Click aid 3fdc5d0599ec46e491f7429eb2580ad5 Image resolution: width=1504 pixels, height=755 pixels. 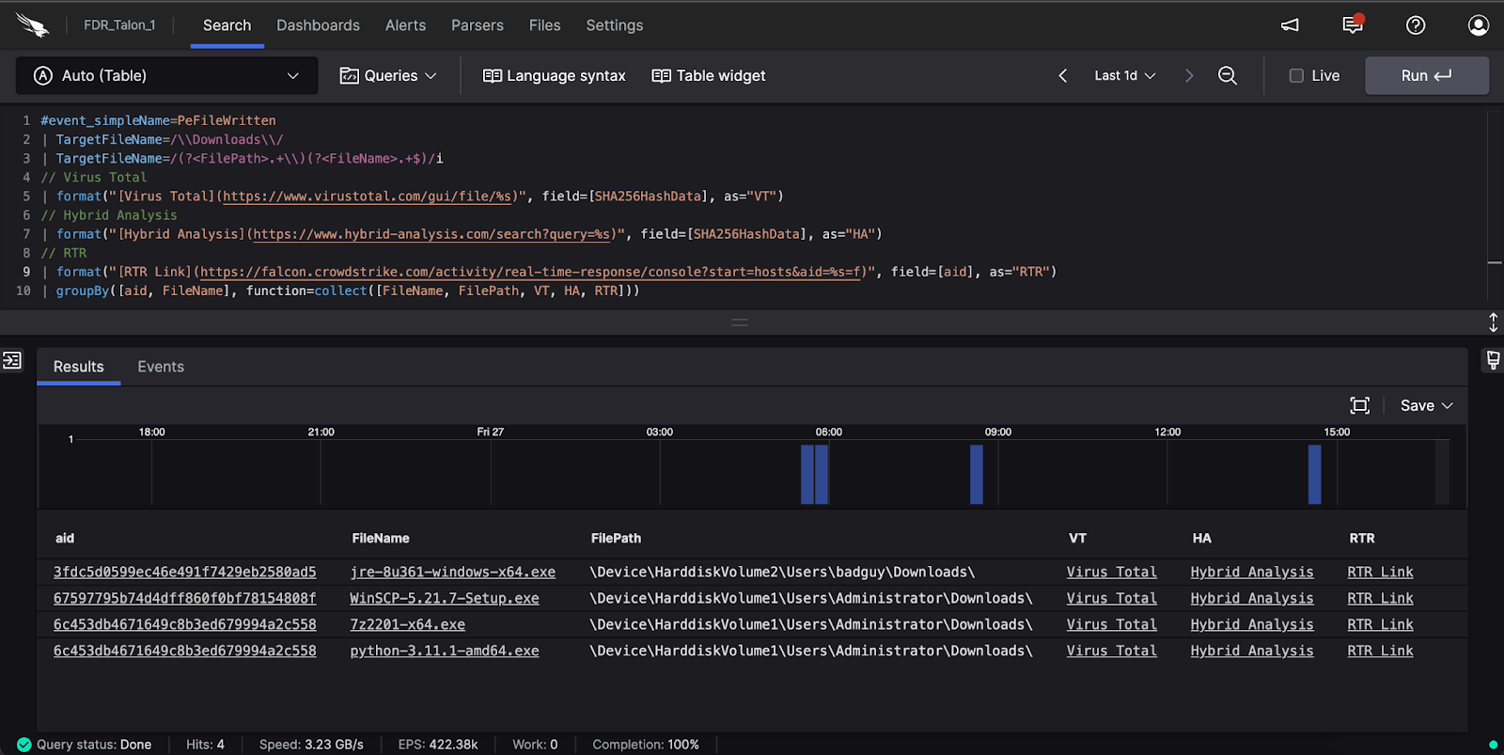pos(185,572)
